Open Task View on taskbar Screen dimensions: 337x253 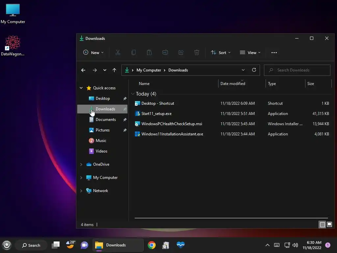56,245
